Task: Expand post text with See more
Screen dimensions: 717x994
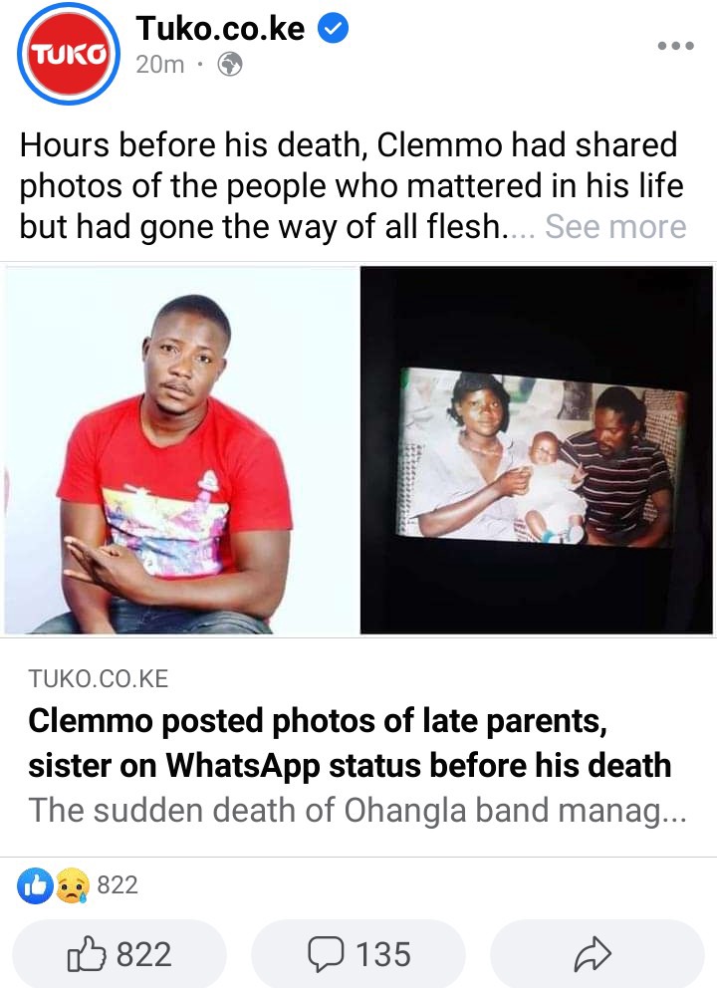Action: pos(615,226)
